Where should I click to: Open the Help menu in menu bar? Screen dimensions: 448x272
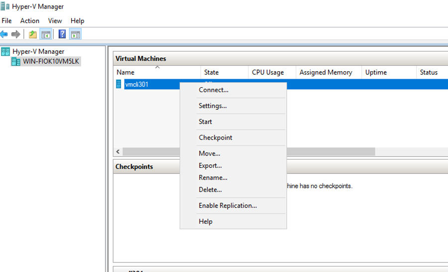coord(78,21)
